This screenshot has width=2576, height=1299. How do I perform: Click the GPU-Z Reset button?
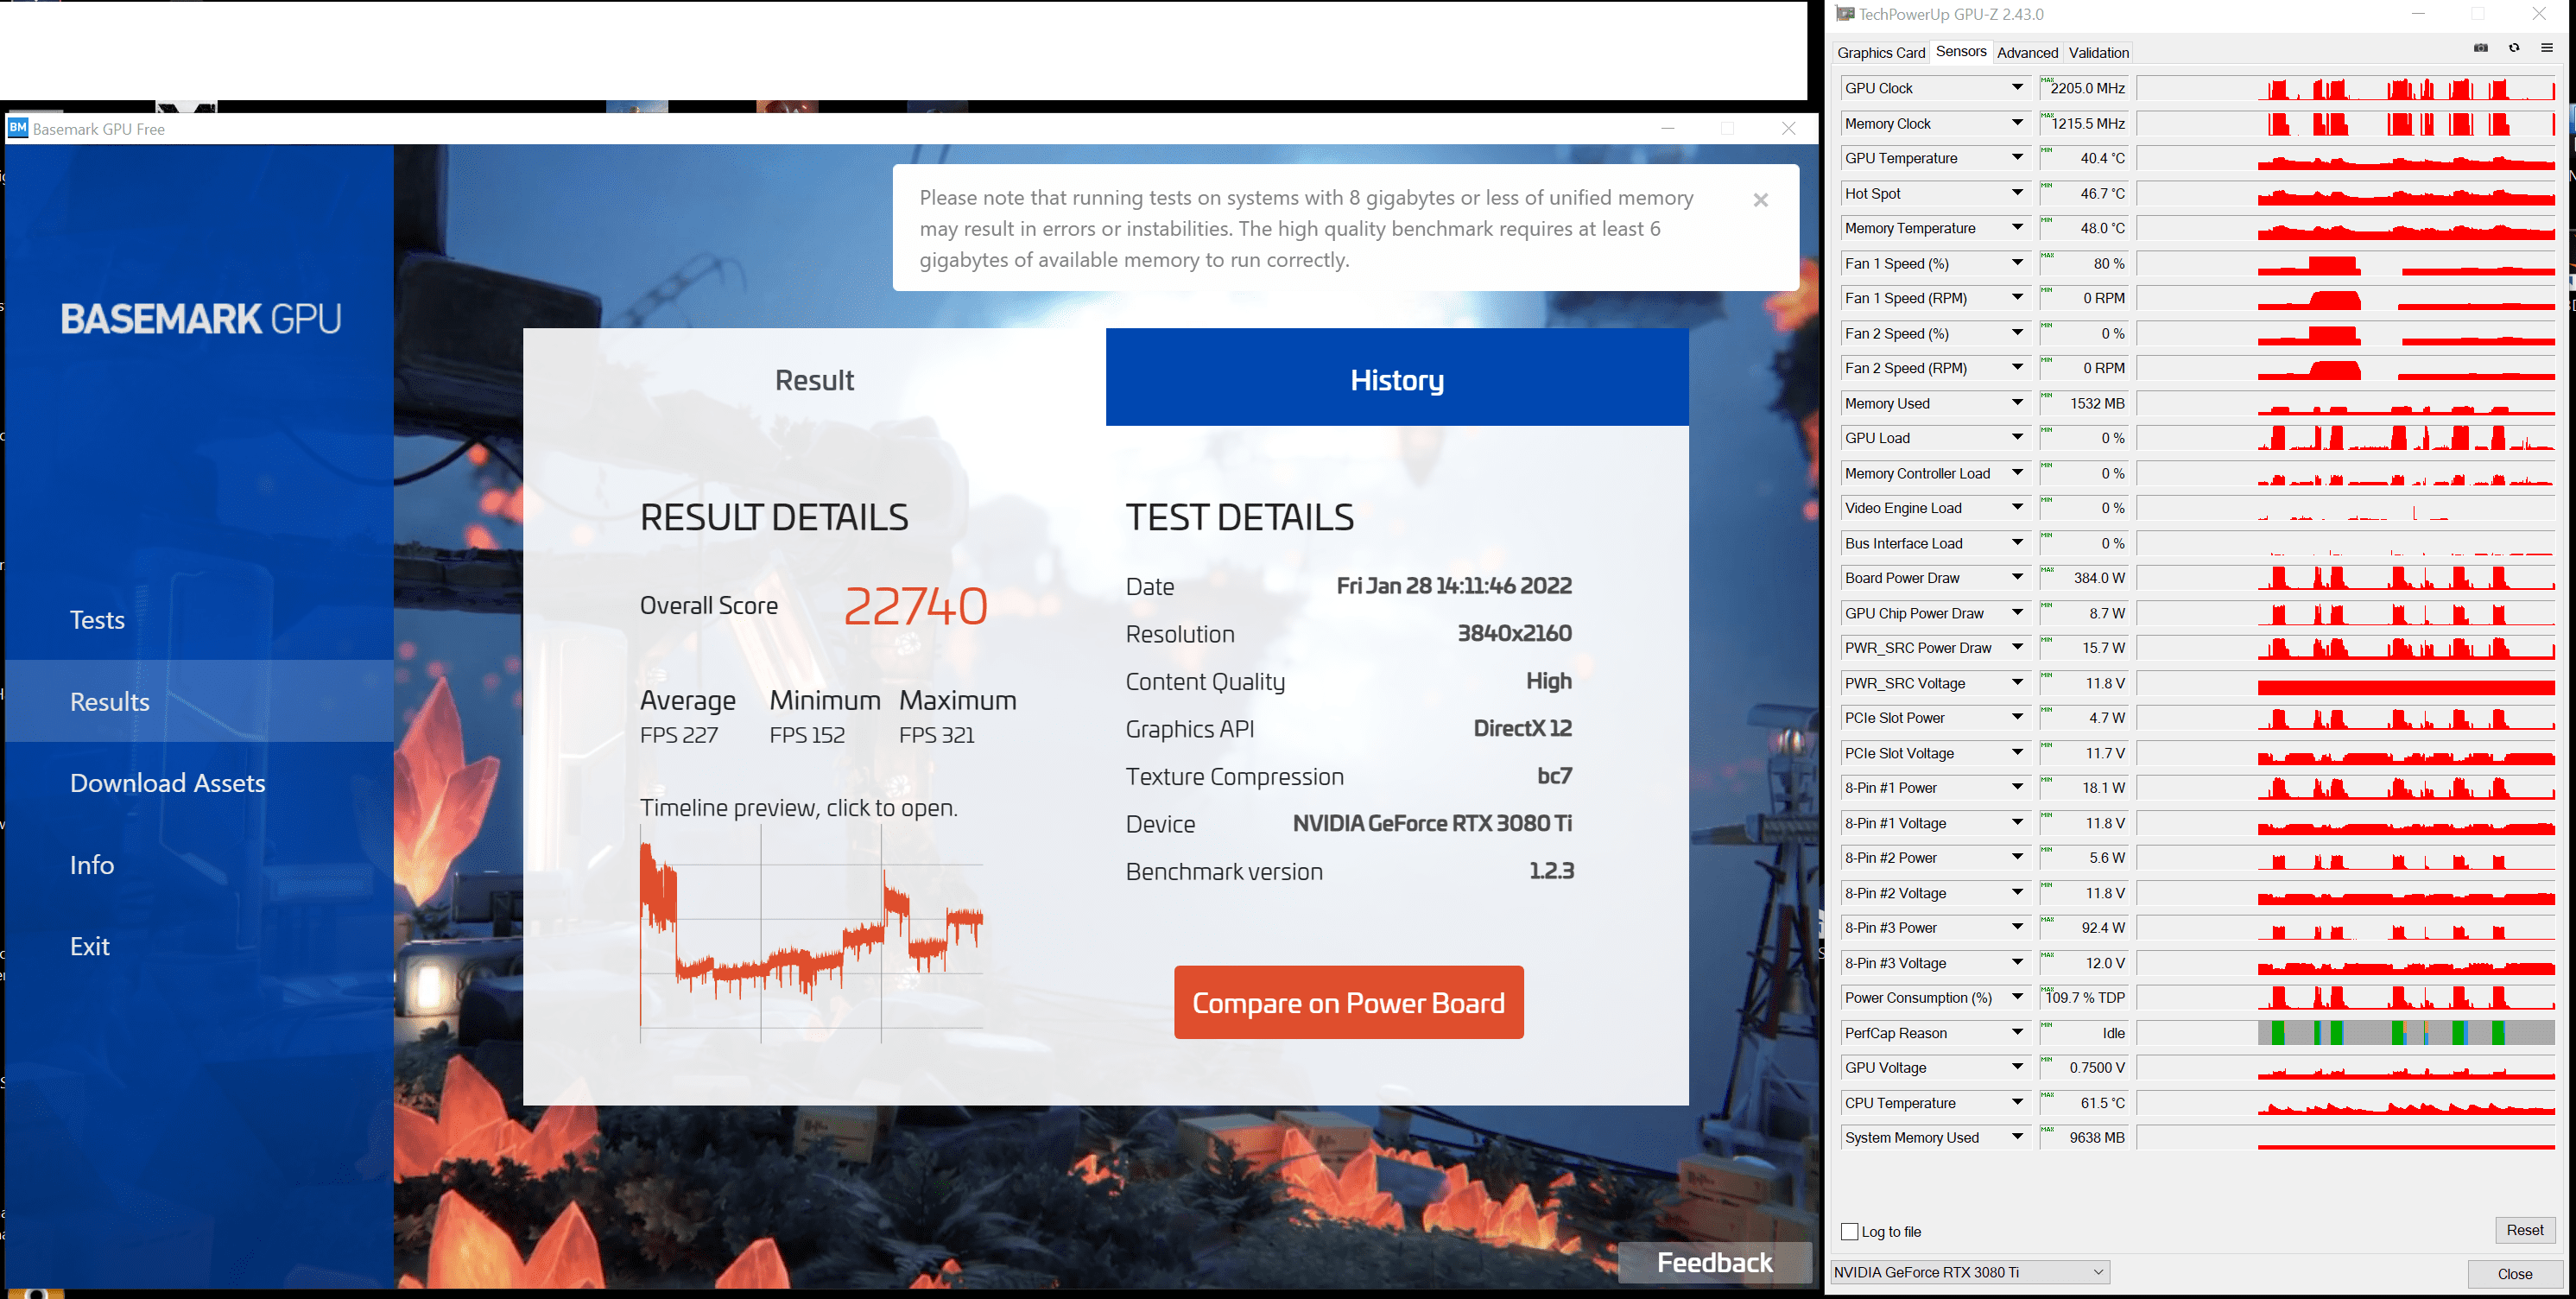(2524, 1230)
